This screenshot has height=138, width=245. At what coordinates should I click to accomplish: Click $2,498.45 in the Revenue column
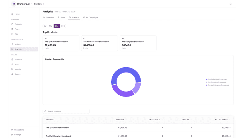pos(122,128)
